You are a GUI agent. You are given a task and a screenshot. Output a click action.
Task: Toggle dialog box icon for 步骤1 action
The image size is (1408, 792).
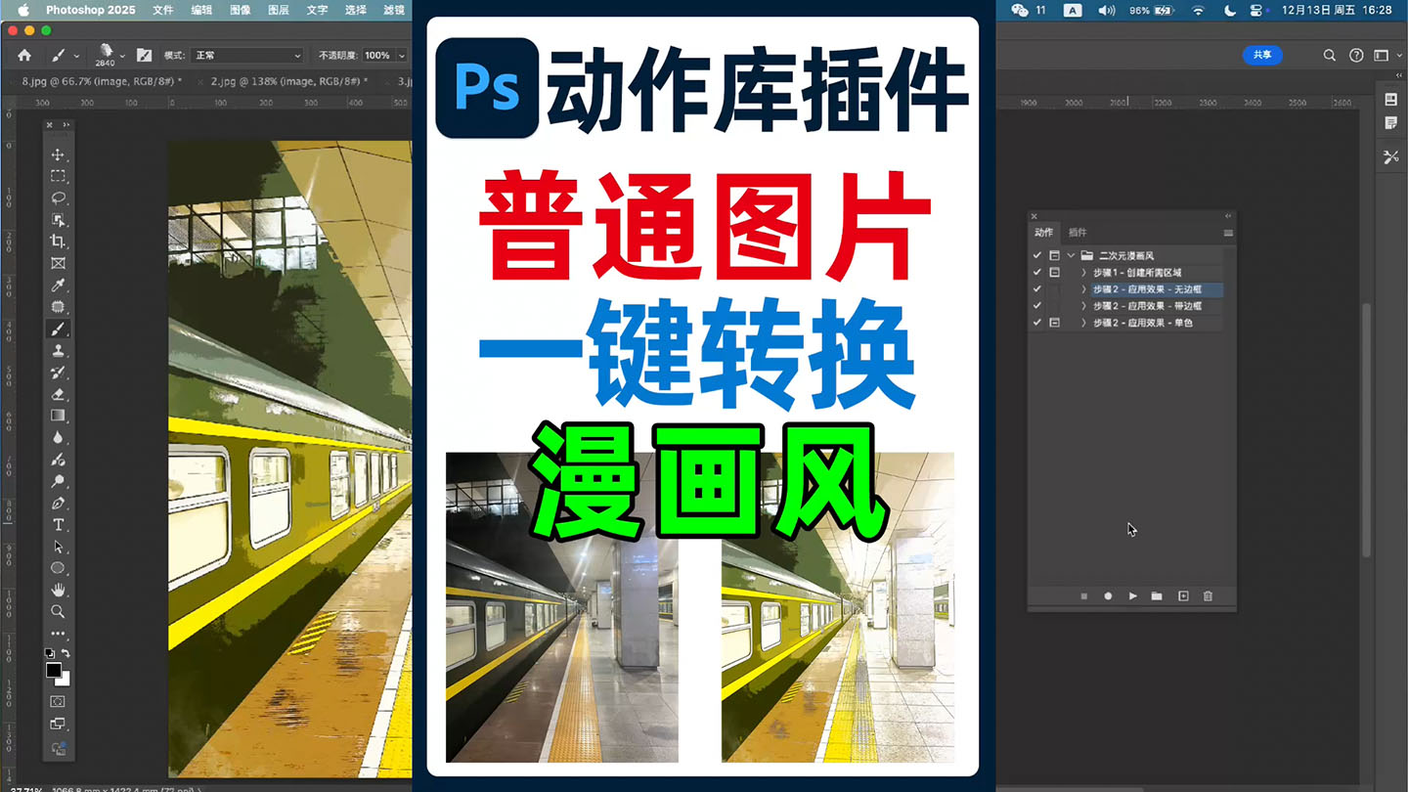(x=1055, y=273)
